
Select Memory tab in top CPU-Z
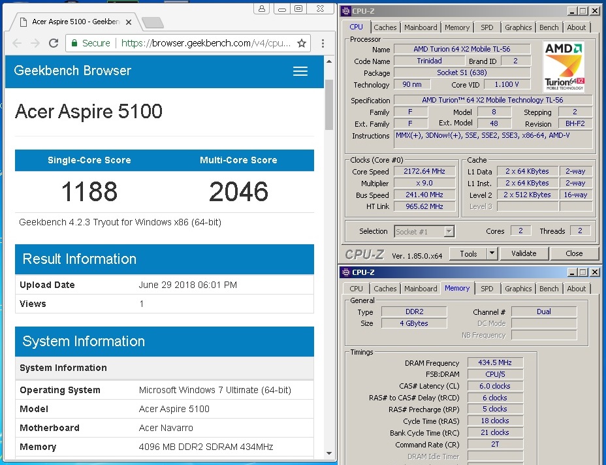(457, 27)
